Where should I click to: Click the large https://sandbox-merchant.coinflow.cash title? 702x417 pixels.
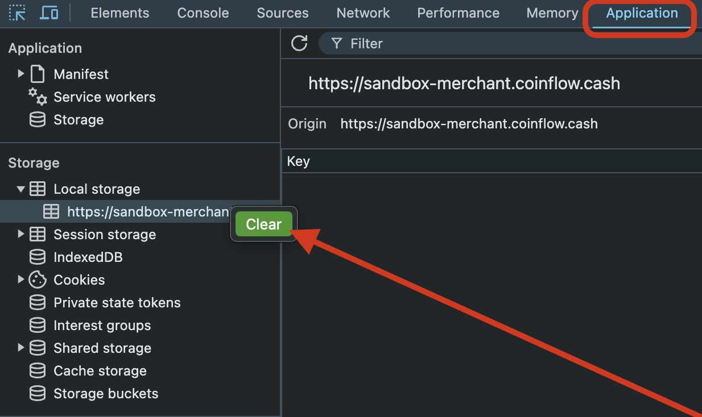click(x=464, y=84)
